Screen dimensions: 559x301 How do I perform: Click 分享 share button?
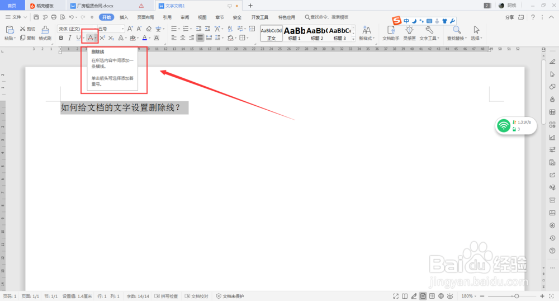click(509, 17)
